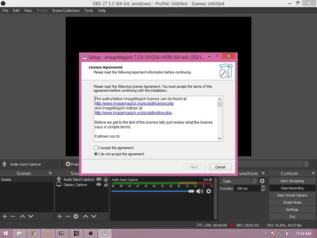Click the Duration 300 ms field
The image size is (317, 238).
click(247, 188)
